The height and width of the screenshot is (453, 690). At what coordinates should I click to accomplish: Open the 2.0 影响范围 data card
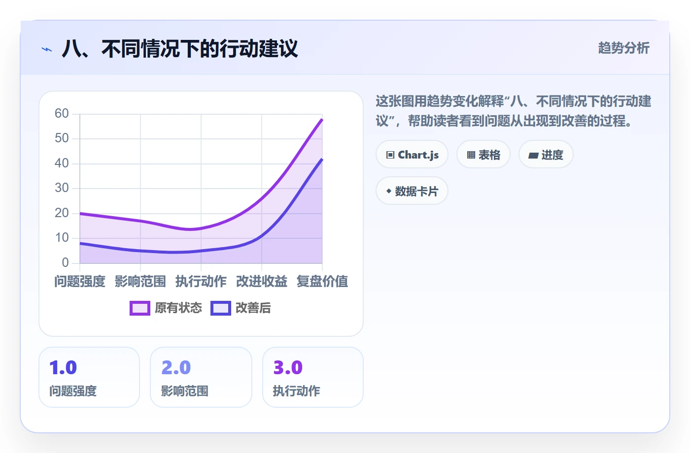coord(201,377)
